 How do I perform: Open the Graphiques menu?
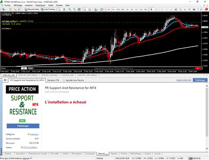(x=40, y=5)
